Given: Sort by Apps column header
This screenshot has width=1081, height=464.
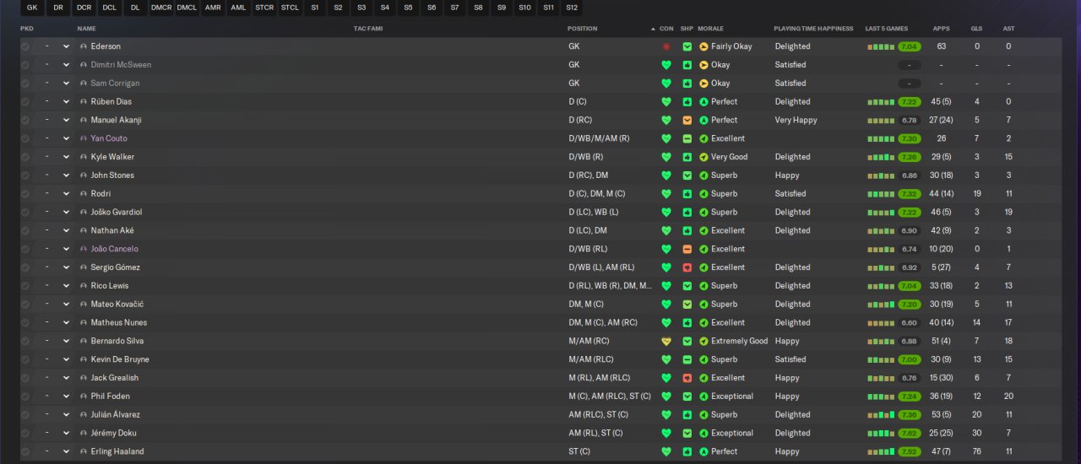Looking at the screenshot, I should [x=941, y=29].
